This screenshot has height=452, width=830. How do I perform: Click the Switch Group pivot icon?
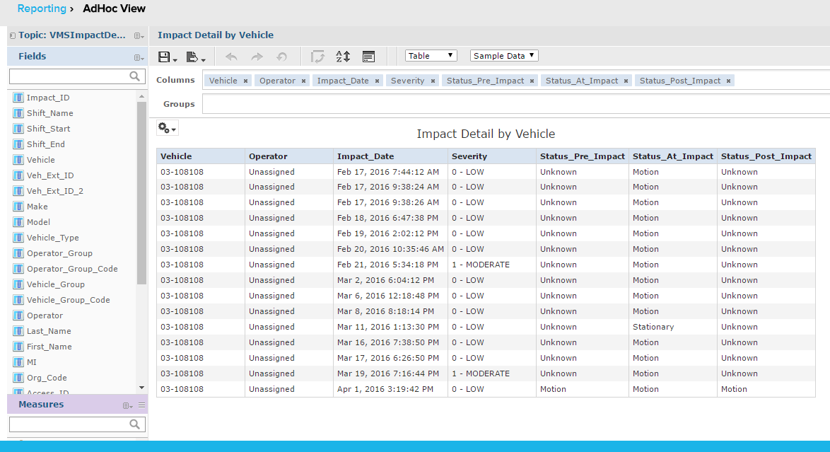point(317,57)
